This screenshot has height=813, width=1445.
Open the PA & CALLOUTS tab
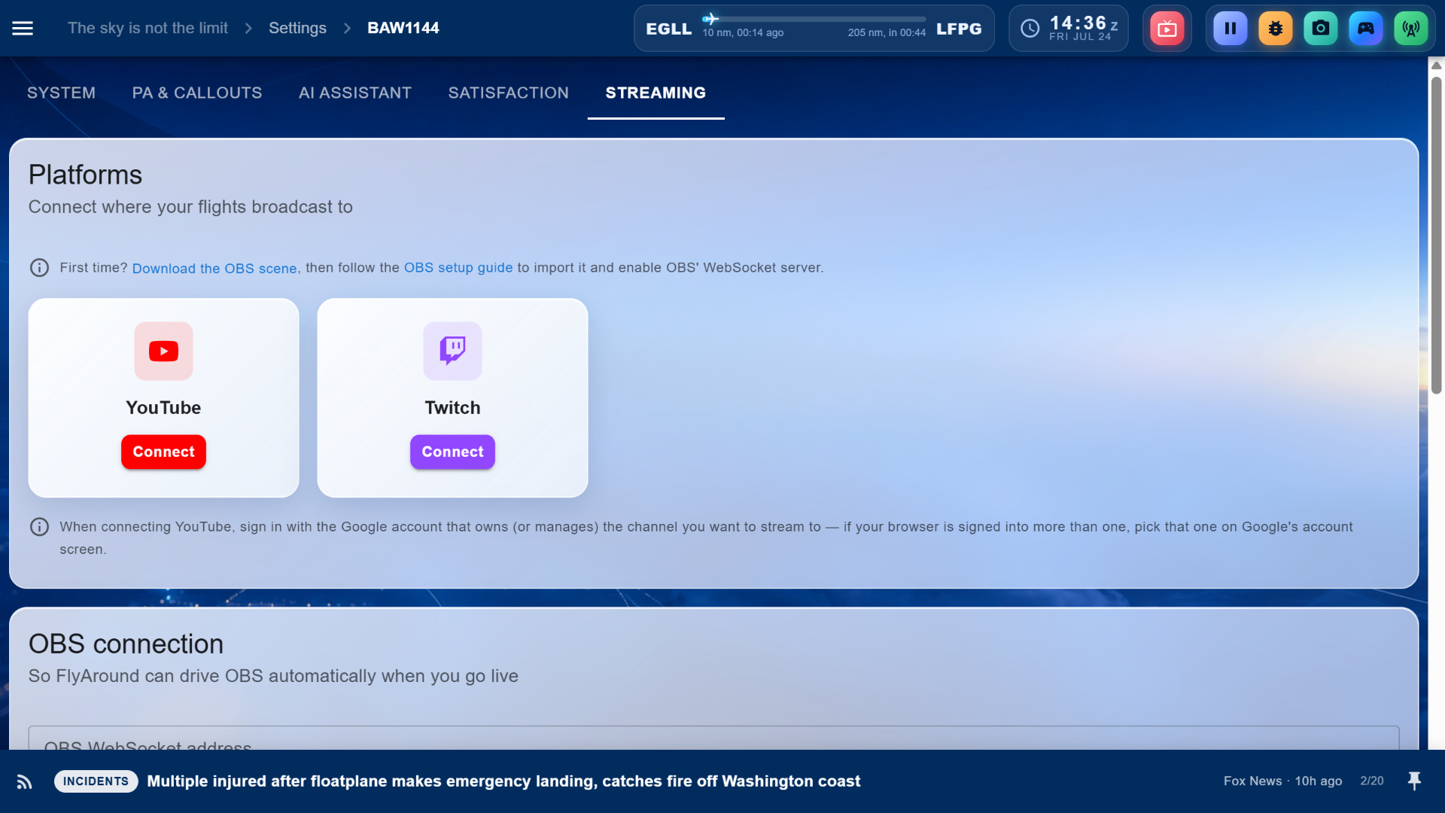(197, 93)
